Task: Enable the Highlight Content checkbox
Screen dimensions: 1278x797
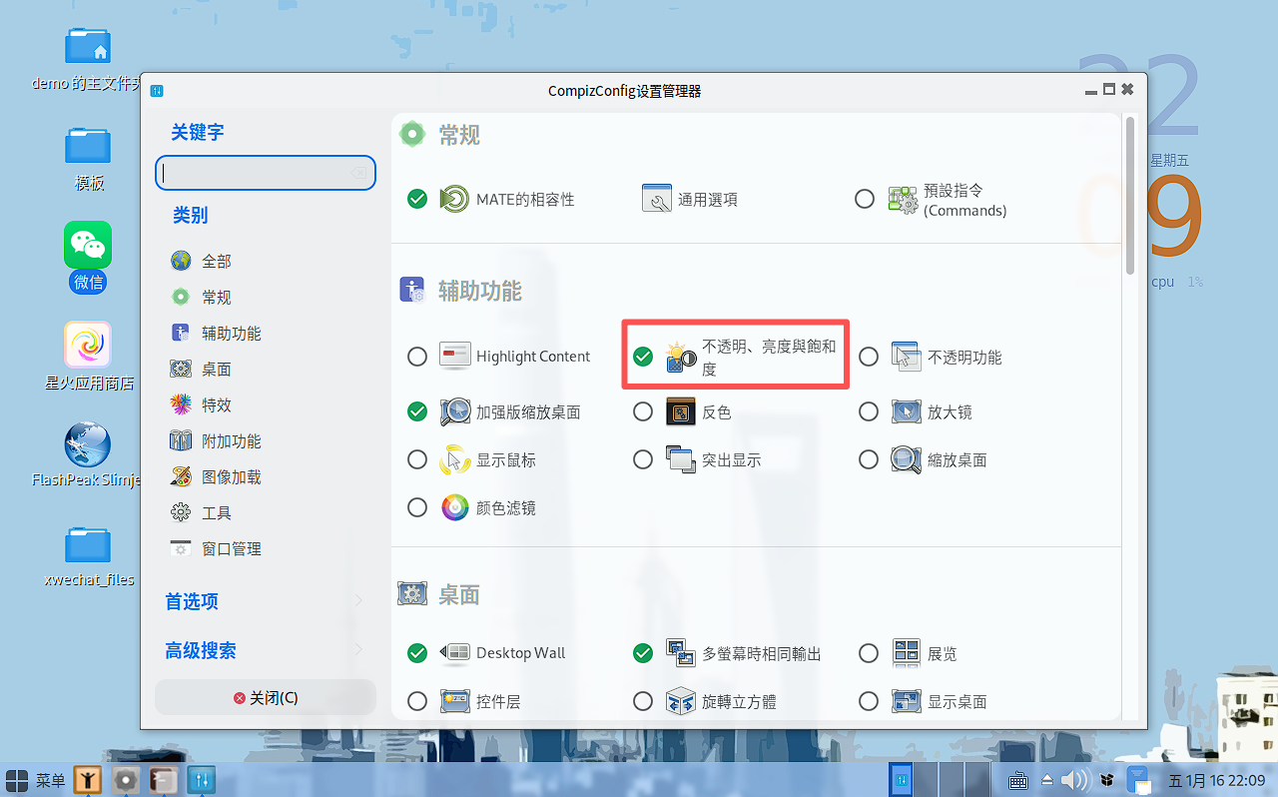Action: pyautogui.click(x=417, y=357)
